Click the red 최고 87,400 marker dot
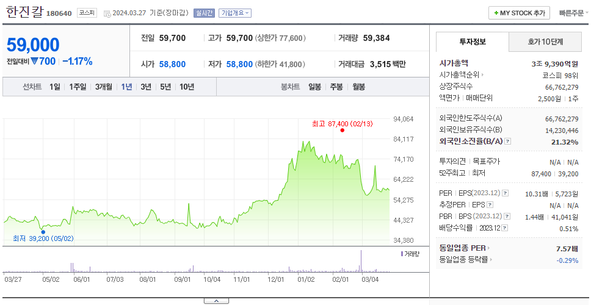The height and width of the screenshot is (305, 591). coord(343,131)
